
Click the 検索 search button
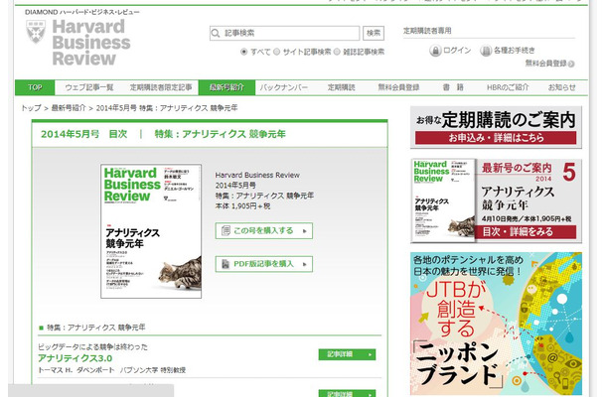[x=374, y=33]
